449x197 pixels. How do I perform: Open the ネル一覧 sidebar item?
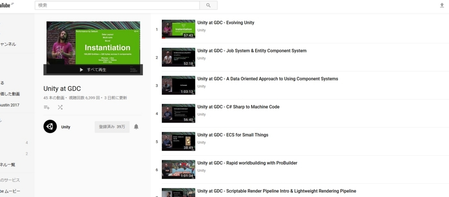pos(8,165)
